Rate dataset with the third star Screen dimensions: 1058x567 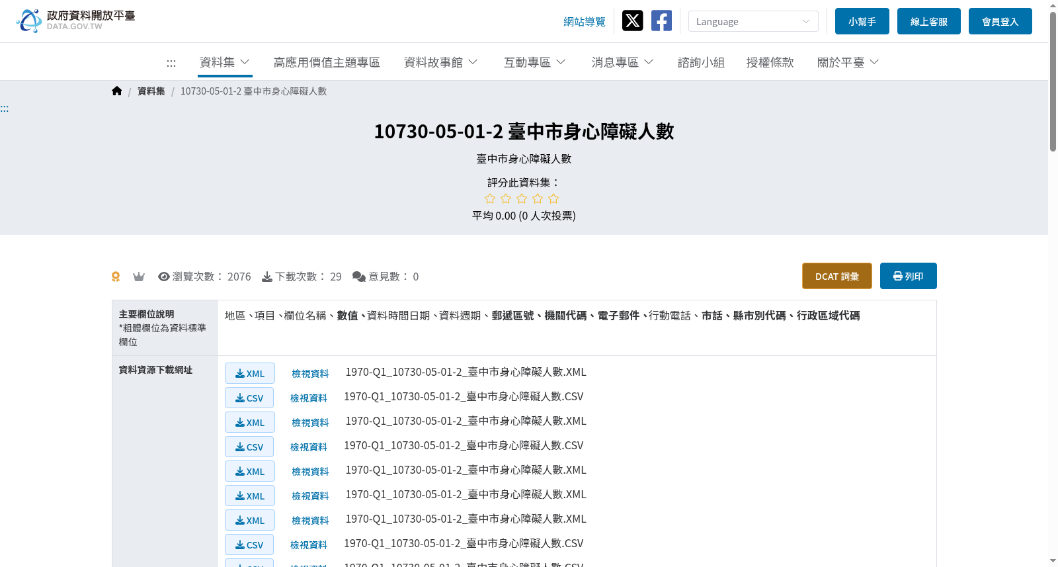point(522,198)
